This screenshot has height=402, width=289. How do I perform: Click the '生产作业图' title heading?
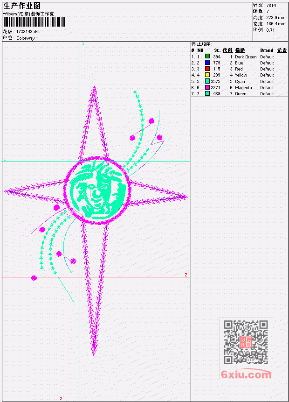(22, 6)
